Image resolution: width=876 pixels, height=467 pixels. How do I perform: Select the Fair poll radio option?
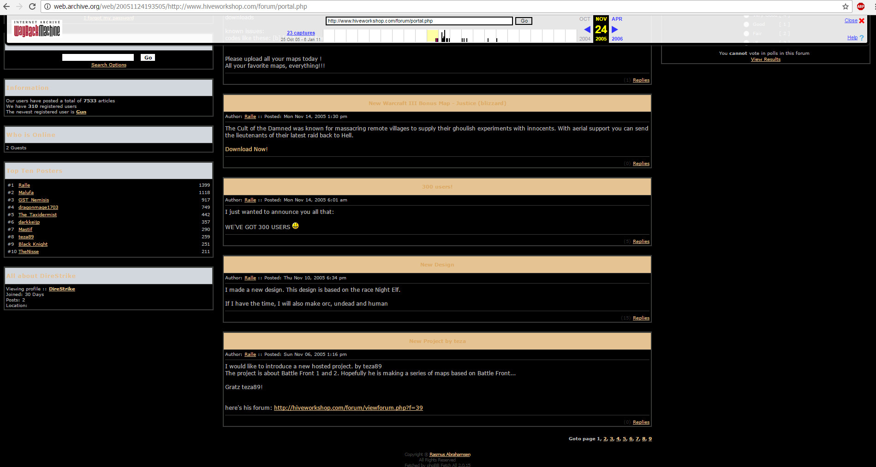[746, 34]
